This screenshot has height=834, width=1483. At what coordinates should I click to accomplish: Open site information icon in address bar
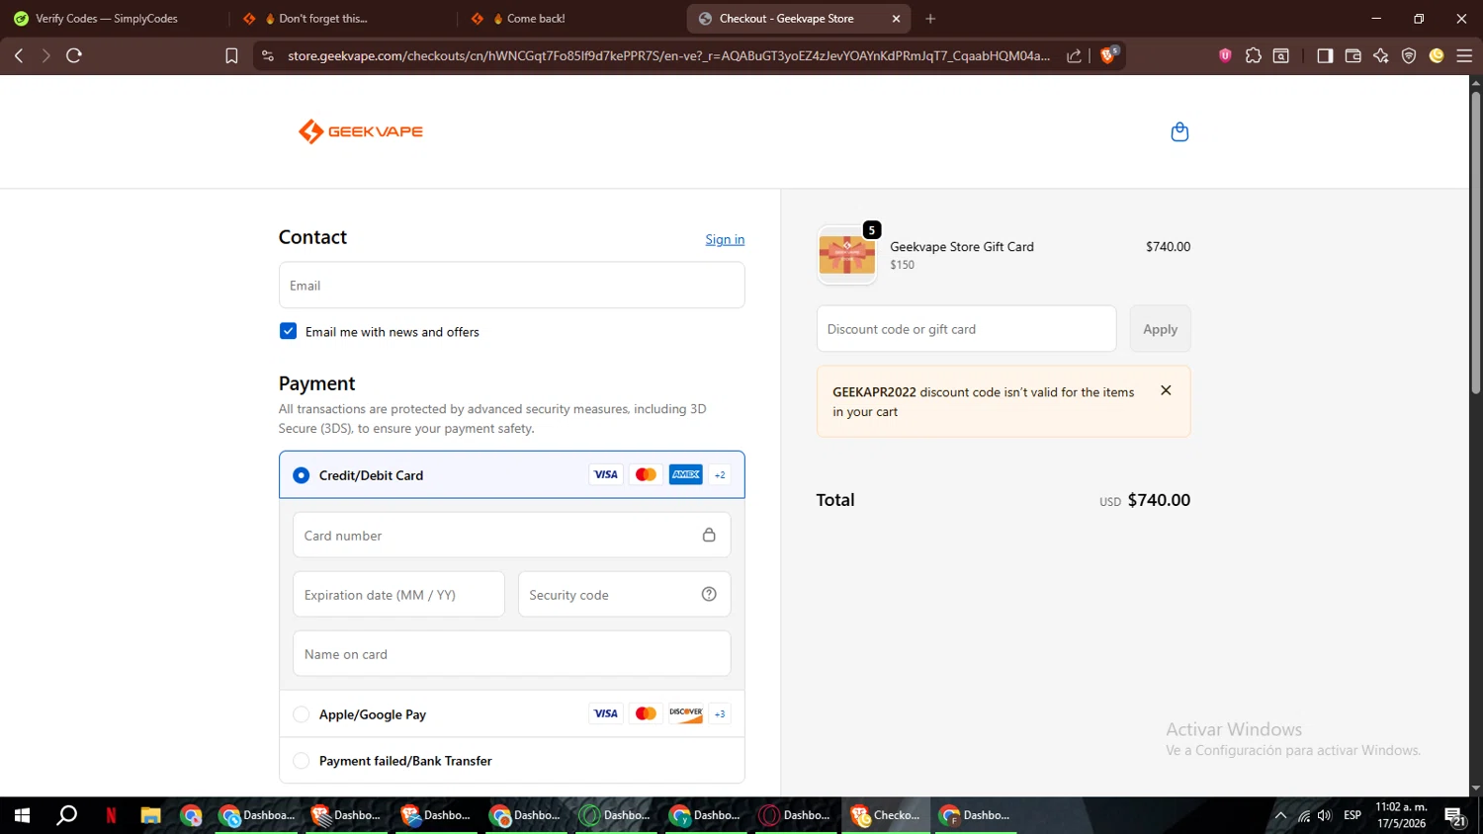coord(267,55)
